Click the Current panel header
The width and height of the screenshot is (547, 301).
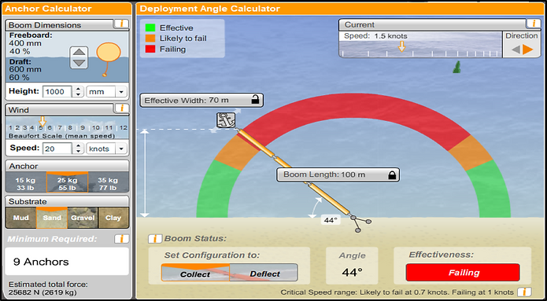[x=432, y=24]
